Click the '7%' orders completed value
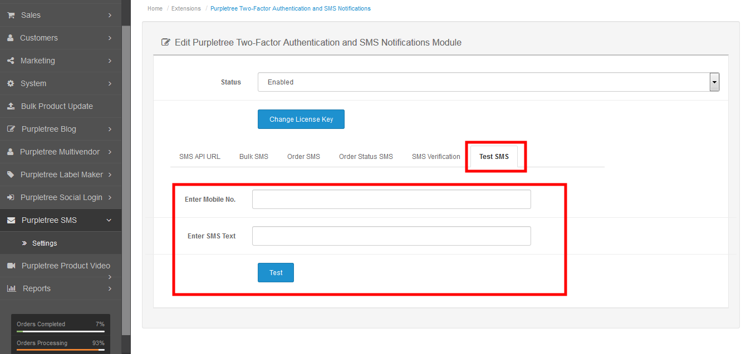This screenshot has height=354, width=751. pos(100,324)
